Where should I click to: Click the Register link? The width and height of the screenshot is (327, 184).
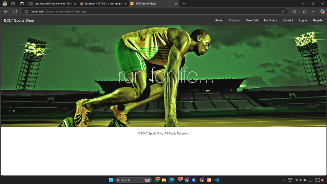[x=318, y=20]
